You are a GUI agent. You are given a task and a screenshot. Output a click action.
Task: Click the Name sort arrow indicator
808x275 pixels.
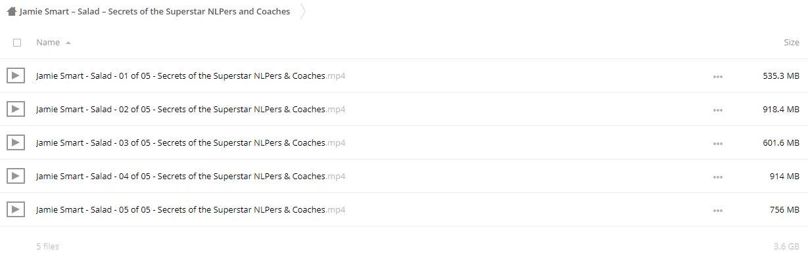click(68, 43)
